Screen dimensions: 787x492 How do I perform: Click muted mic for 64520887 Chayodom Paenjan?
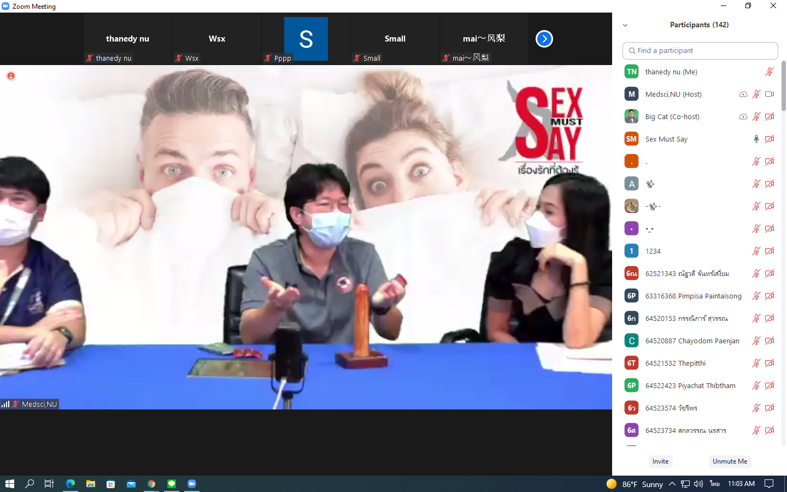click(x=756, y=341)
